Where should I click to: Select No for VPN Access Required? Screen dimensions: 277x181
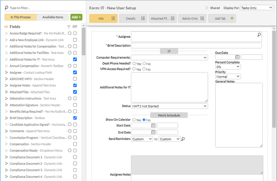(144, 69)
